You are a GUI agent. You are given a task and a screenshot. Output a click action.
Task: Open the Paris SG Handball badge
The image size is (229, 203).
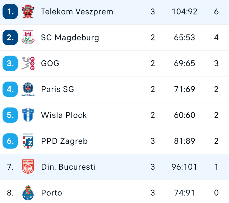point(28,89)
